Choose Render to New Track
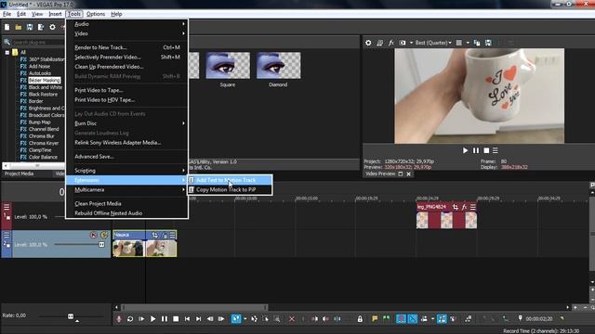The image size is (595, 334). [x=127, y=47]
